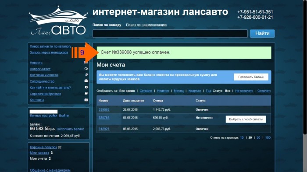Viewport: 307px width, 172px height.
Task: Filter by status Оплачен link
Action: pyautogui.click(x=264, y=91)
